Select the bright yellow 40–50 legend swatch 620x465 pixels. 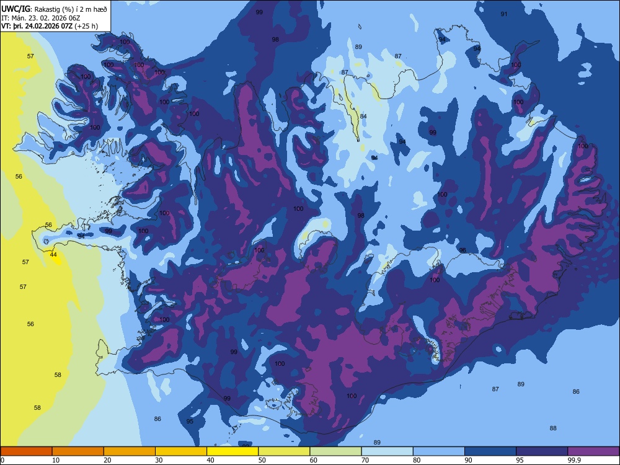pos(232,451)
